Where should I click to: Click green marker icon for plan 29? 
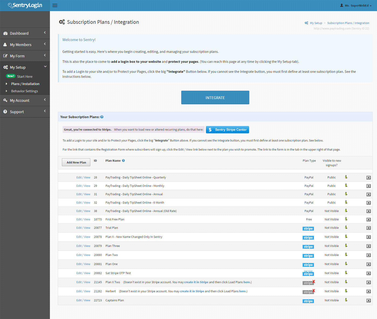coord(346,185)
